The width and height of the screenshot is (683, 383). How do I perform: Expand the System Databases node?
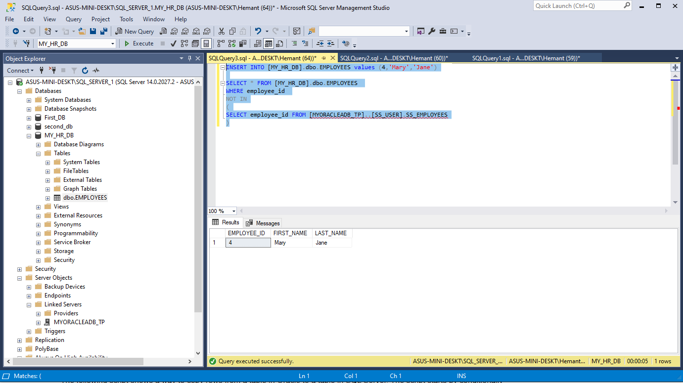coord(29,100)
